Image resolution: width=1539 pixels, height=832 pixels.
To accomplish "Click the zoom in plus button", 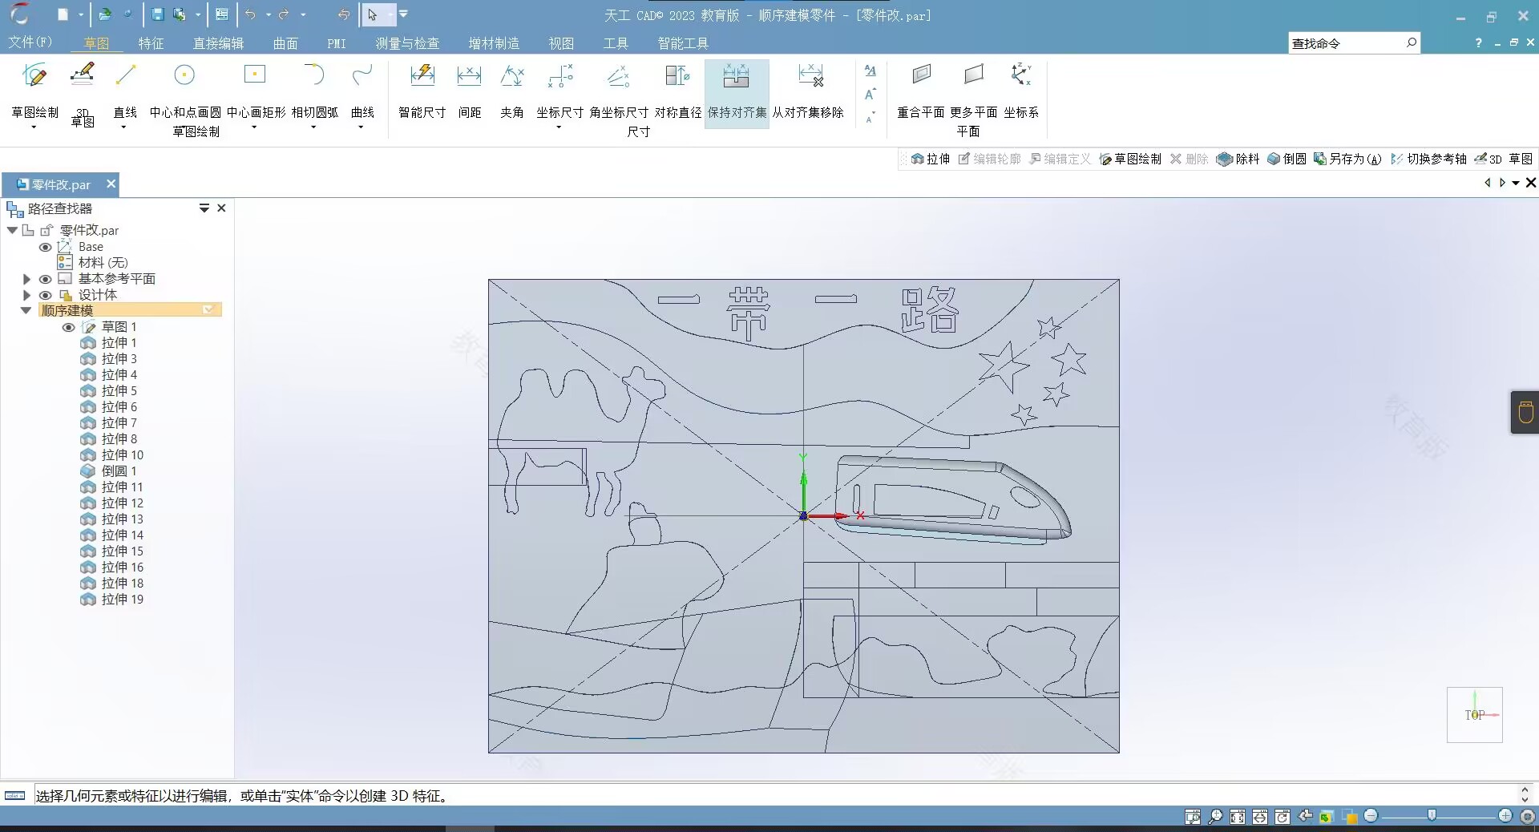I will [x=1505, y=816].
